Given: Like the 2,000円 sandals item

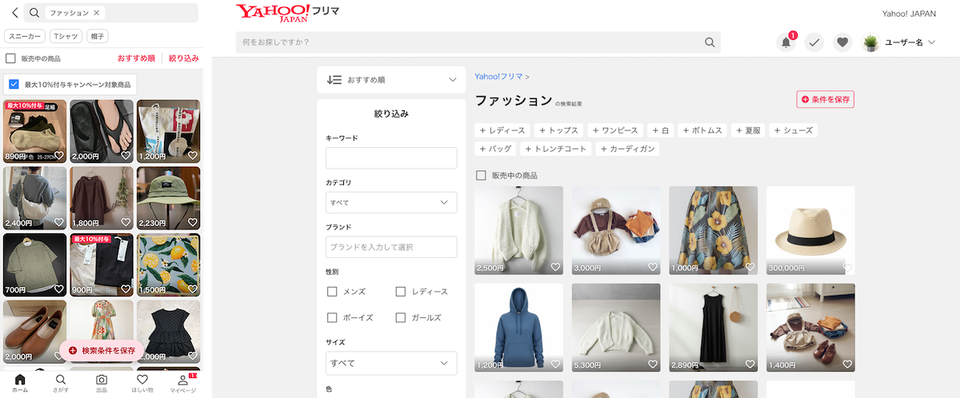Looking at the screenshot, I should (x=125, y=156).
